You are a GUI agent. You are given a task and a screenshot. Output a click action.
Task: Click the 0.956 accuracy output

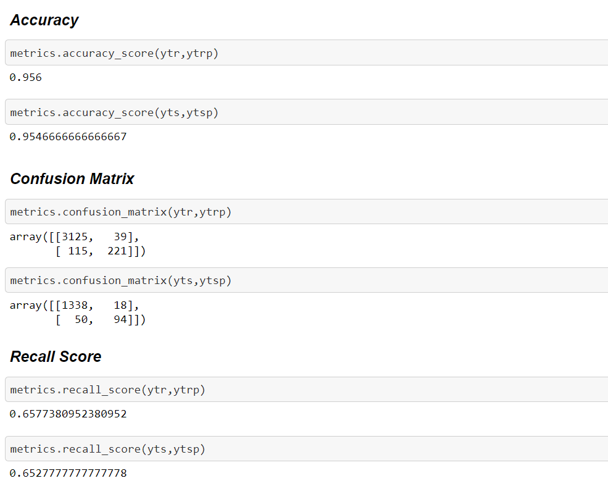coord(26,77)
